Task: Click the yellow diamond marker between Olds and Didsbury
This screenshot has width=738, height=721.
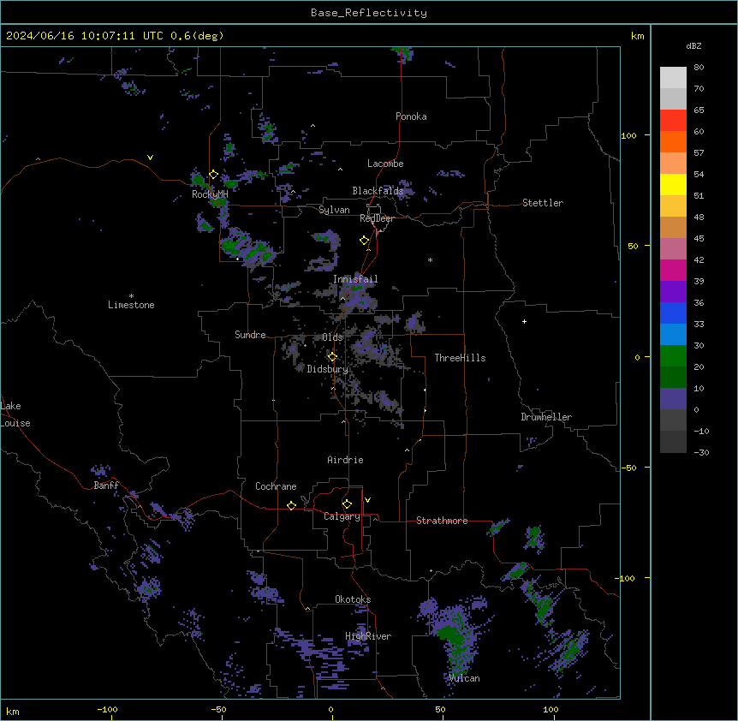Action: [x=332, y=357]
